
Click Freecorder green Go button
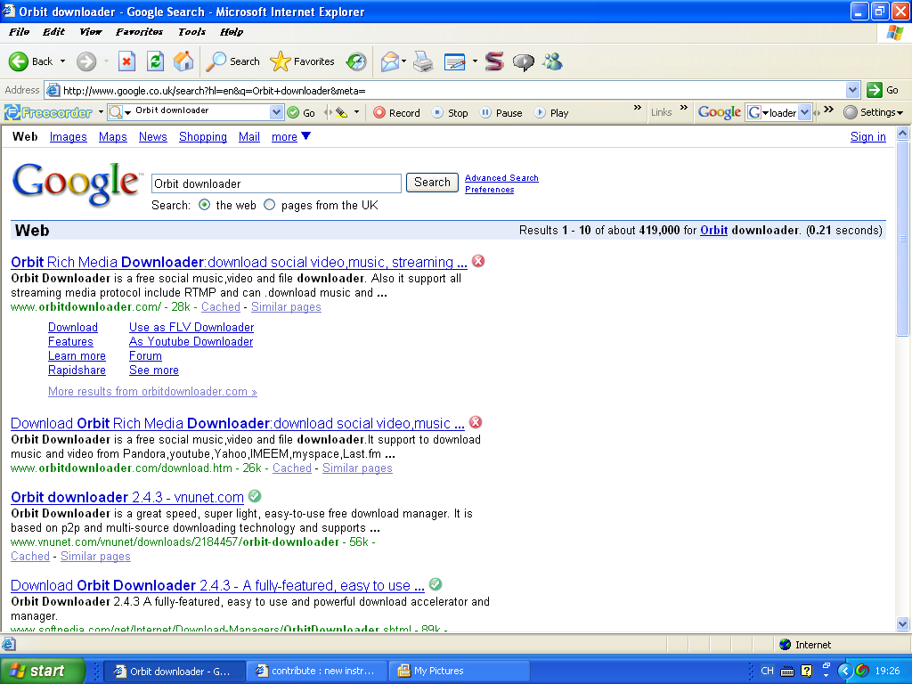[301, 113]
